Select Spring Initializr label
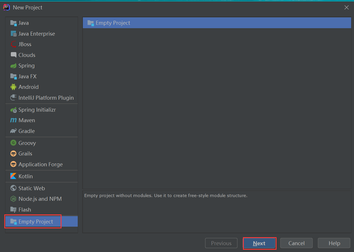The image size is (354, 252). [x=37, y=110]
